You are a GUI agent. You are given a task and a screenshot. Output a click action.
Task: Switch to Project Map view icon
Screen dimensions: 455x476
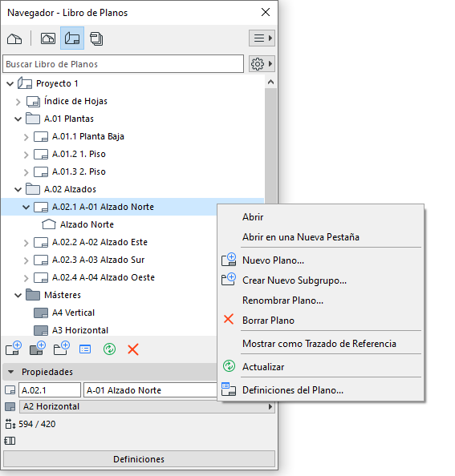tap(14, 38)
